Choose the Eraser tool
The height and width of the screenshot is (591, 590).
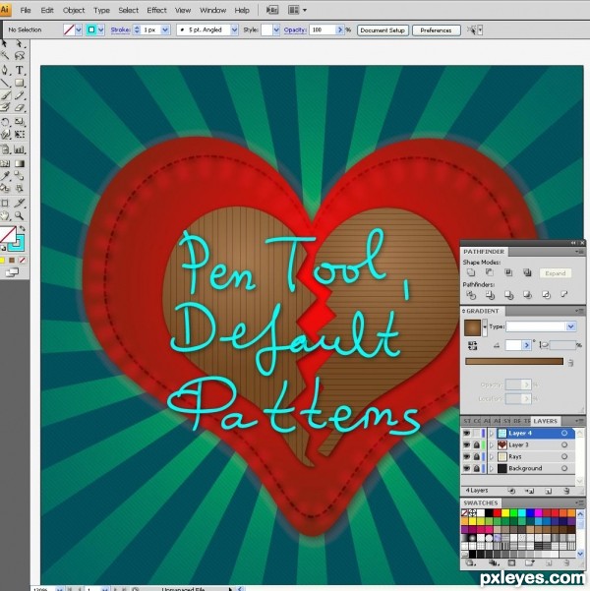(x=20, y=108)
